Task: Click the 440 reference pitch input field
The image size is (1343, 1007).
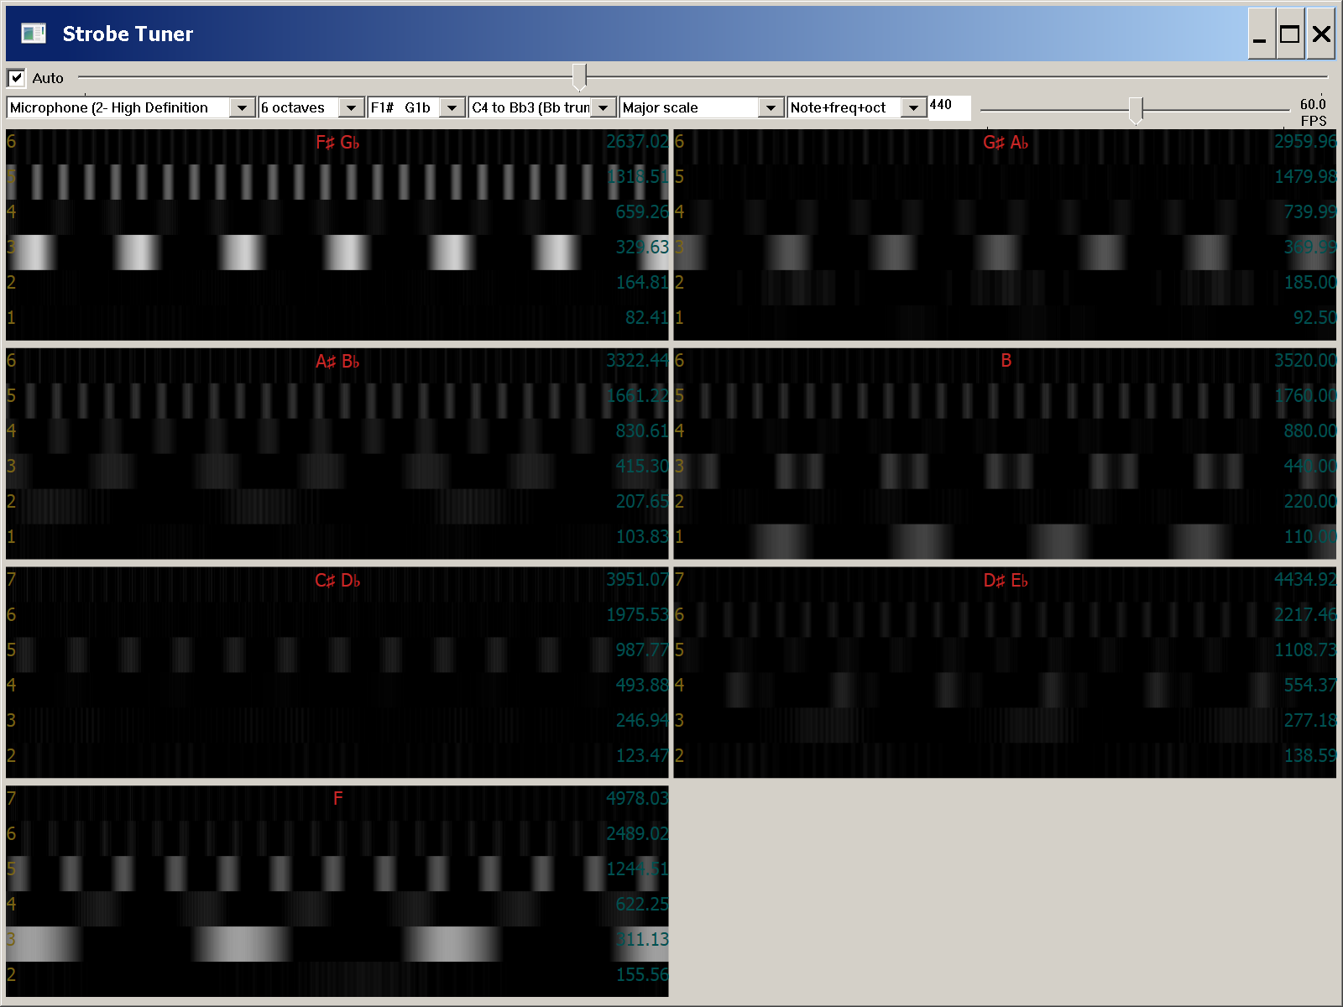Action: [948, 107]
